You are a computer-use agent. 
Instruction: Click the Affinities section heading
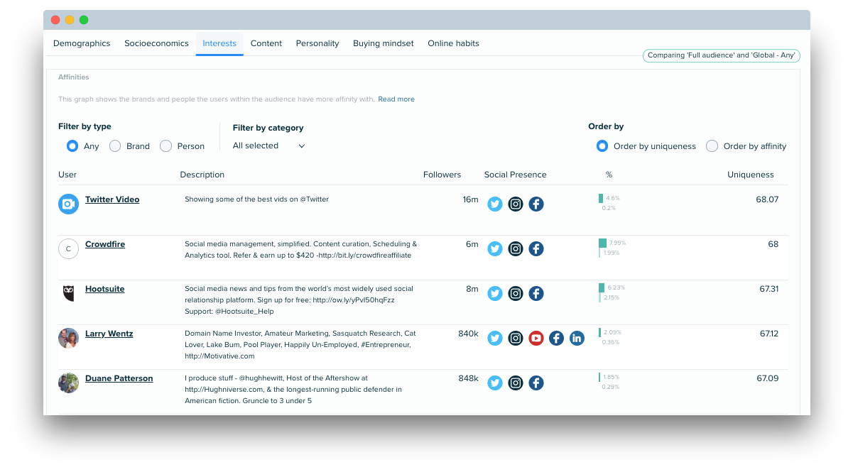coord(74,77)
